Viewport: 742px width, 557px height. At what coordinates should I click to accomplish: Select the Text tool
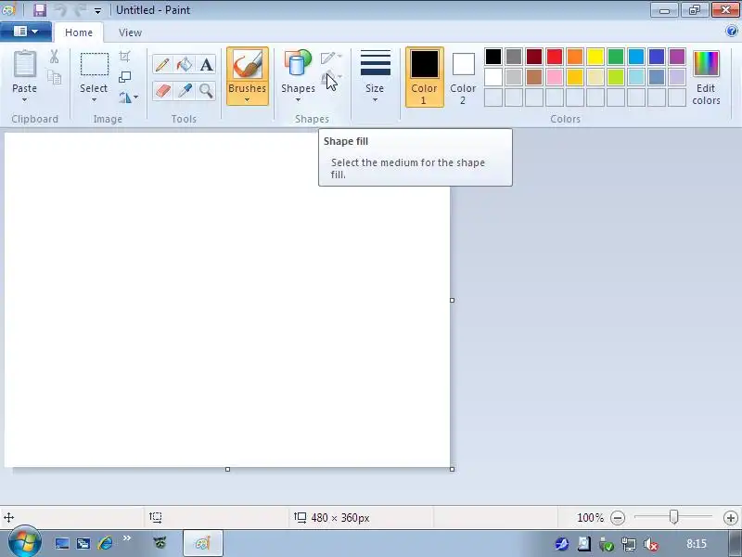point(206,64)
